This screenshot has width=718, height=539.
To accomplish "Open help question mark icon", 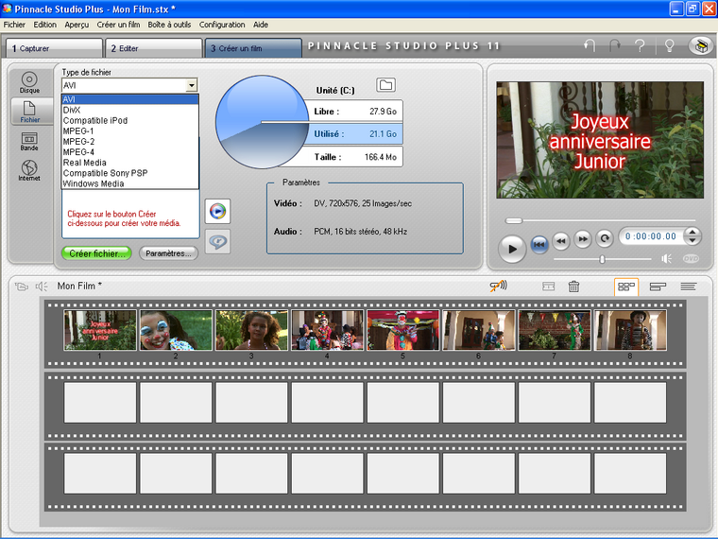I will 640,45.
